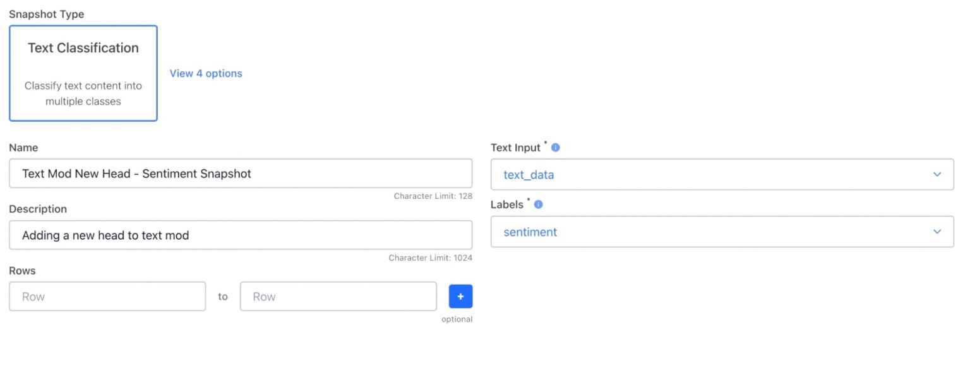
Task: Click into the Description input field
Action: tap(241, 234)
